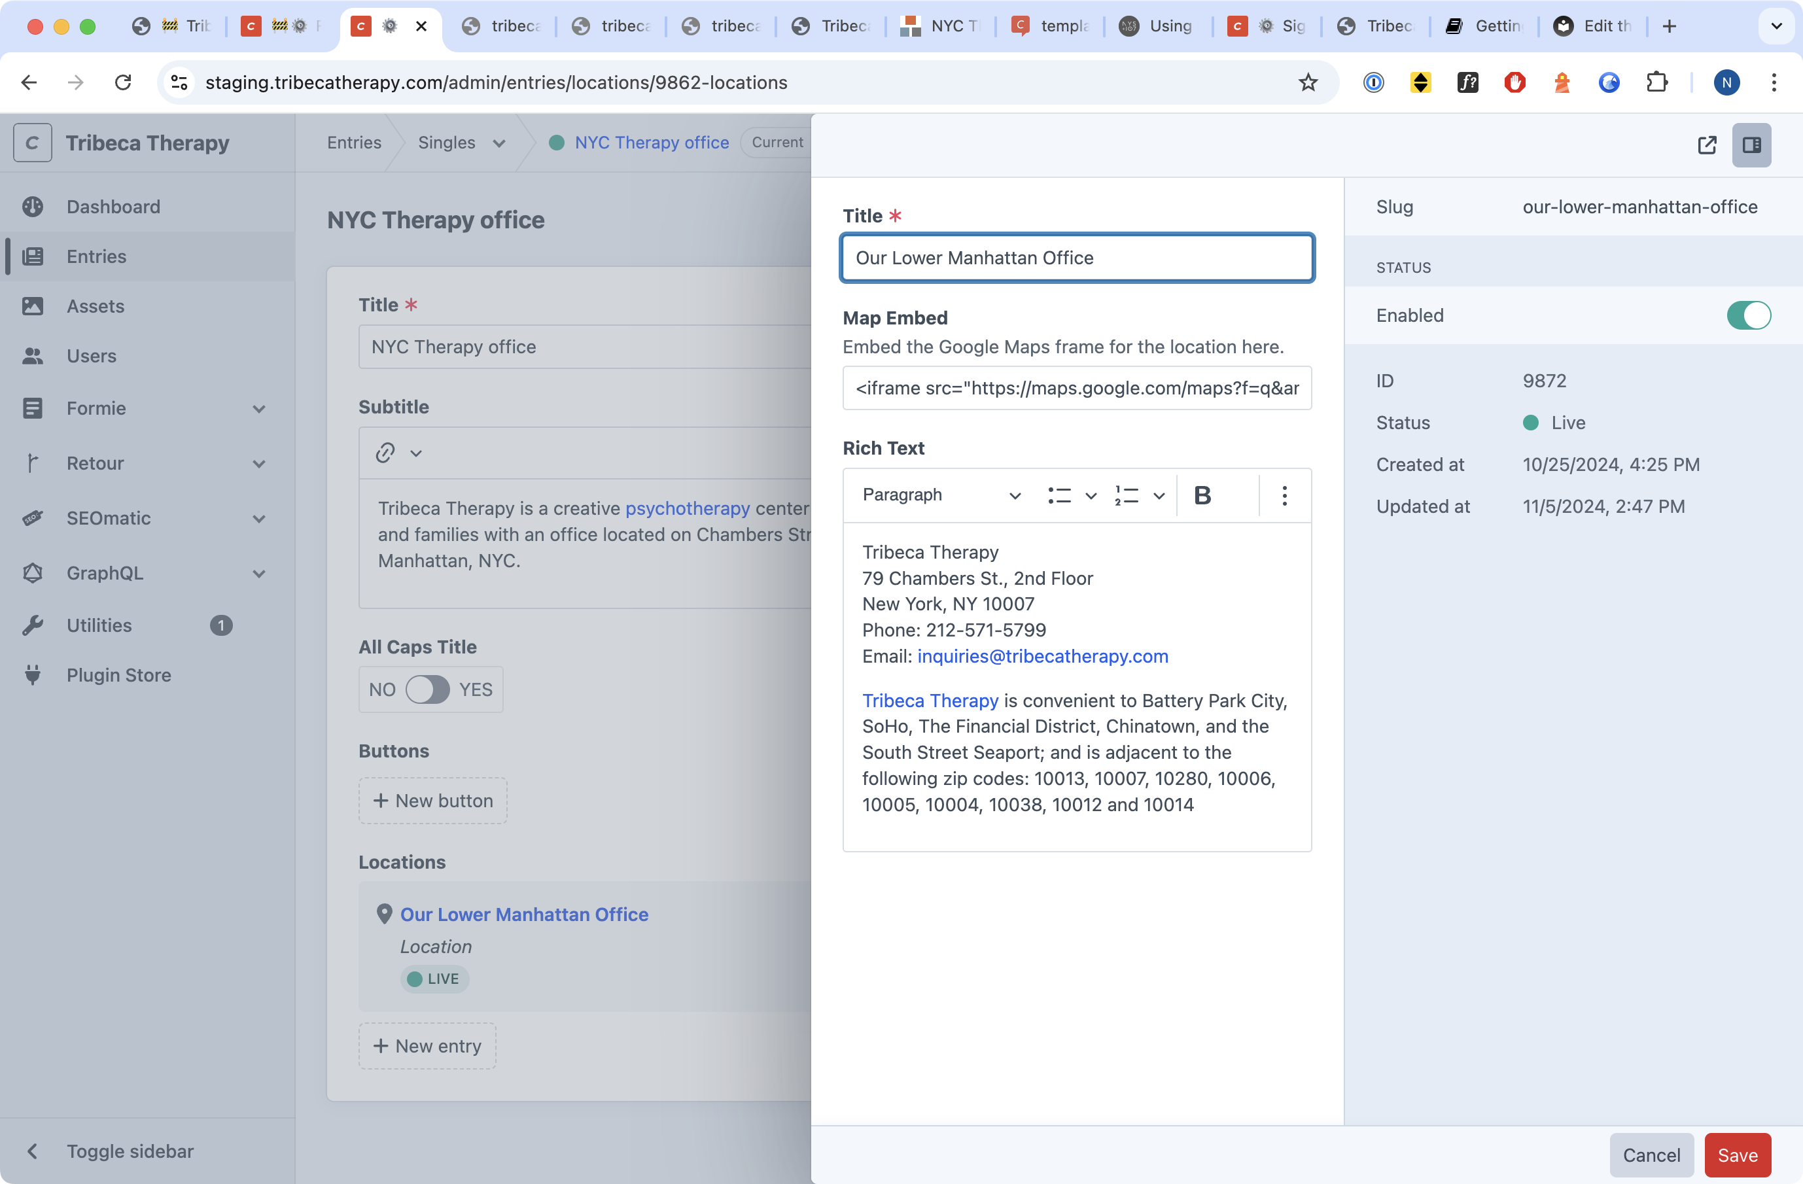Image resolution: width=1803 pixels, height=1184 pixels.
Task: Save the location entry
Action: 1737,1155
